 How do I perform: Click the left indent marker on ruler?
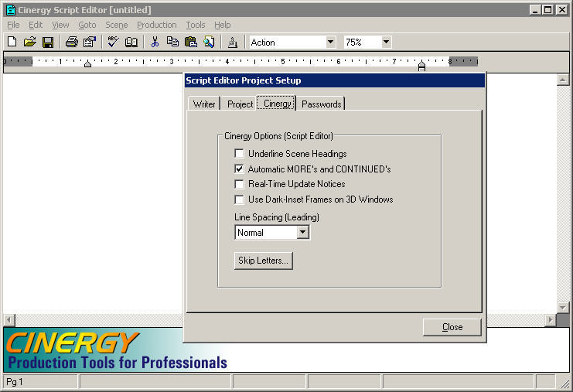coord(87,64)
